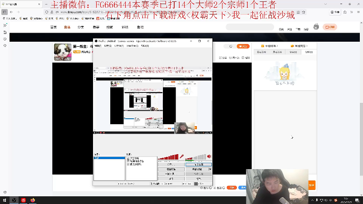The height and width of the screenshot is (204, 363).
Task: Click the second icon in the browser sidebar
Action: pos(5,32)
